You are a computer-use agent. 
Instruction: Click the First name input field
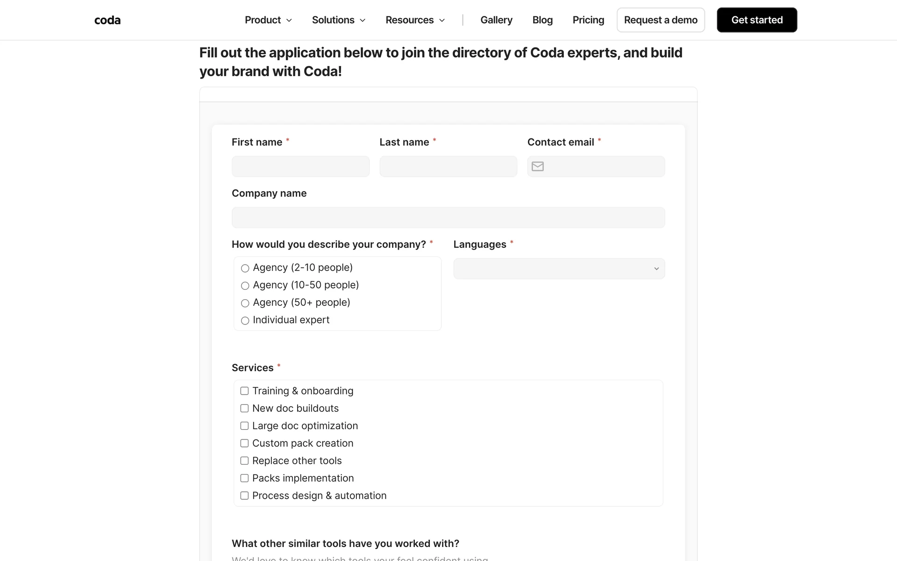(300, 166)
